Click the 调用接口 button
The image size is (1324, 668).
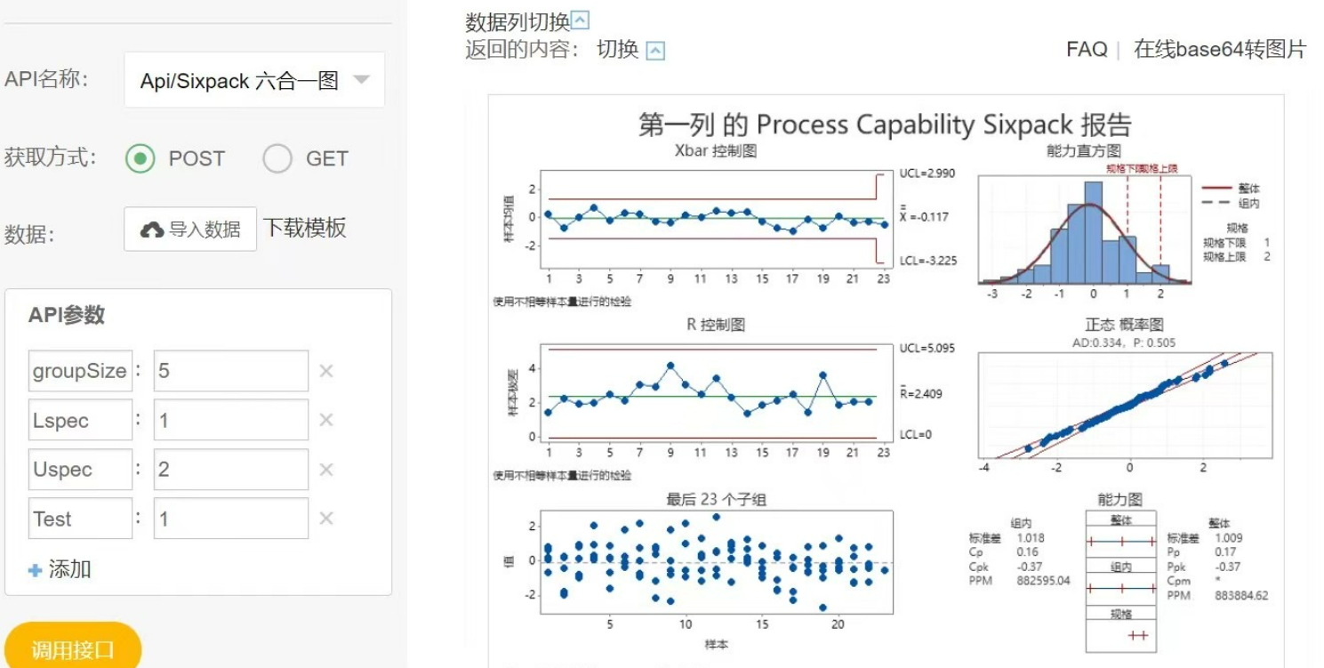click(x=73, y=648)
